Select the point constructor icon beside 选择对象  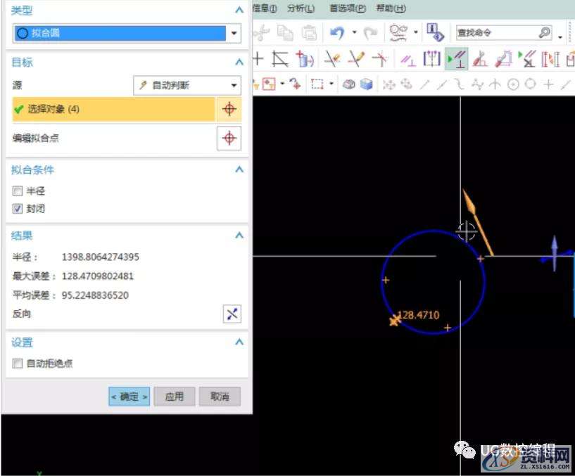[x=229, y=109]
